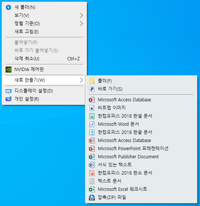Create 한컴오피스 2018 한글 문서
This screenshot has height=206, width=200.
[x=141, y=132]
